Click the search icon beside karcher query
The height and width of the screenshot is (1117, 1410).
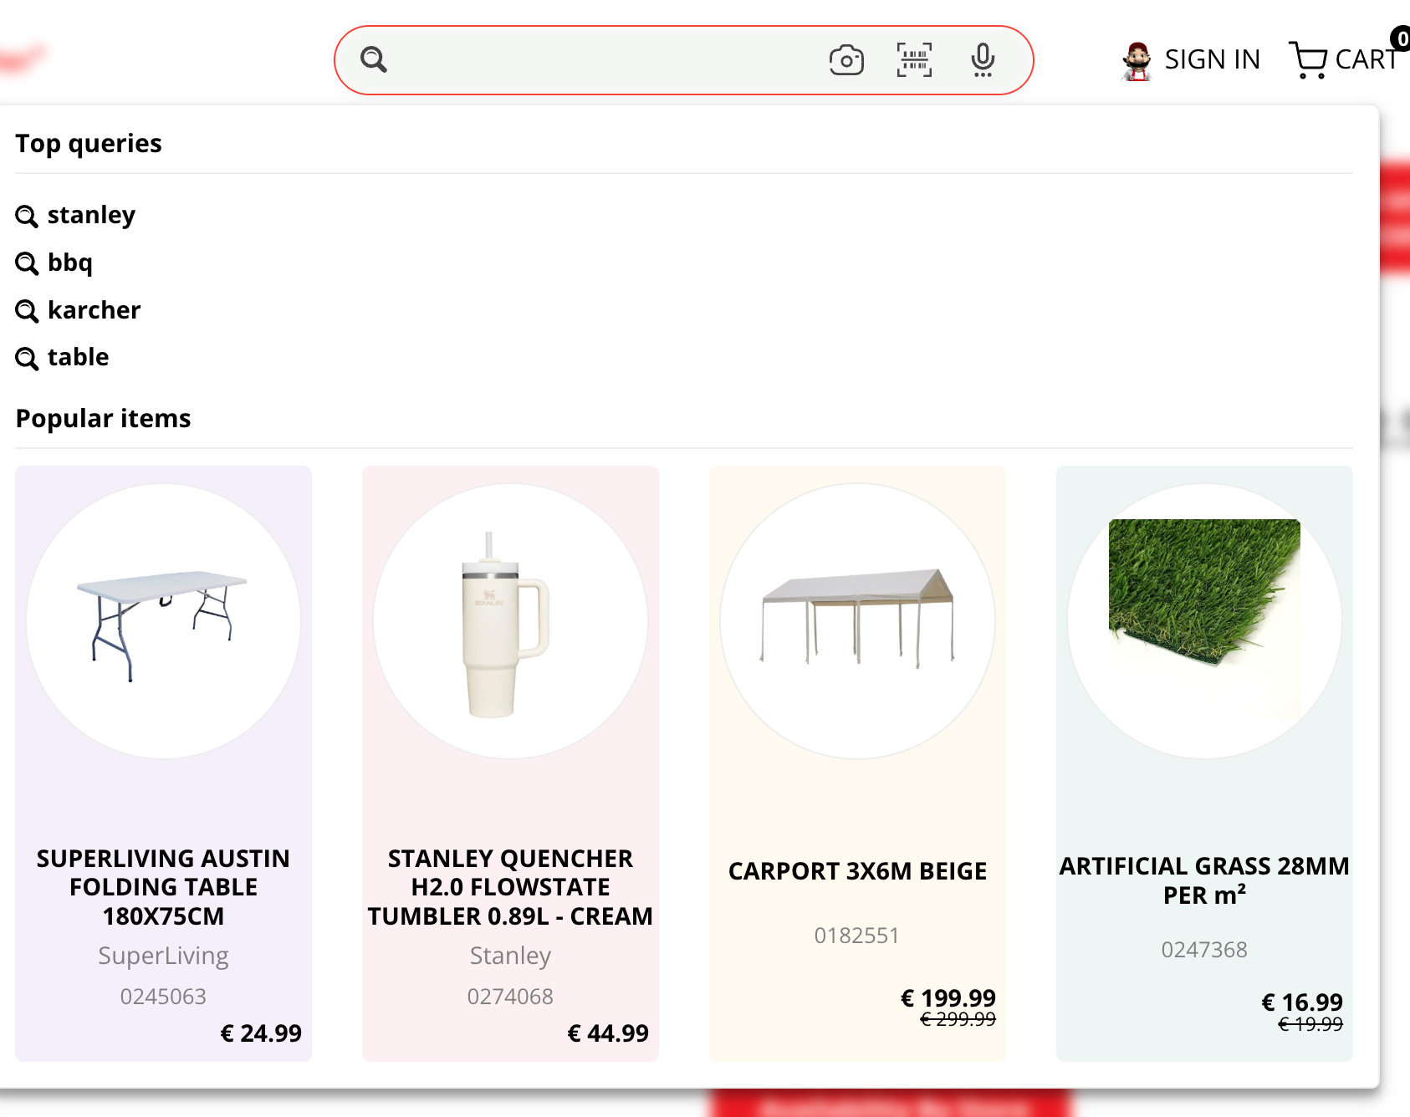27,311
